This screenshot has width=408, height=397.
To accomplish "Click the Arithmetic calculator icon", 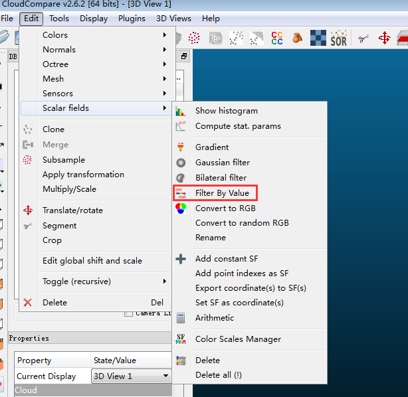I will click(x=181, y=318).
